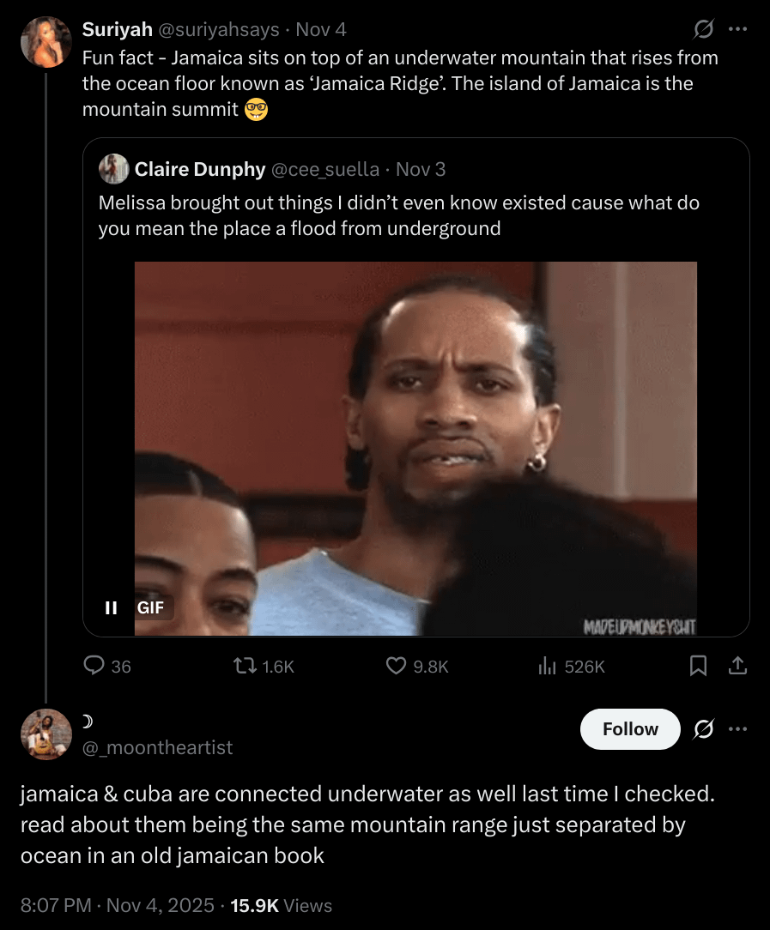Open the Nov 4 date on Suriyah's post
This screenshot has height=930, width=770.
pyautogui.click(x=320, y=30)
